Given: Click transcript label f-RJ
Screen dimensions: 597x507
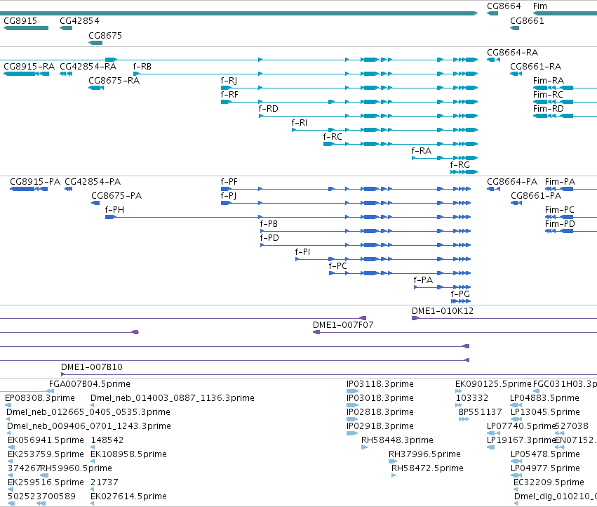Looking at the screenshot, I should (x=229, y=81).
